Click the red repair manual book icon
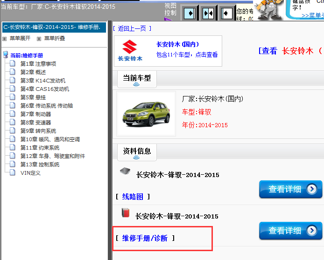This screenshot has width=324, height=260. click(x=126, y=213)
